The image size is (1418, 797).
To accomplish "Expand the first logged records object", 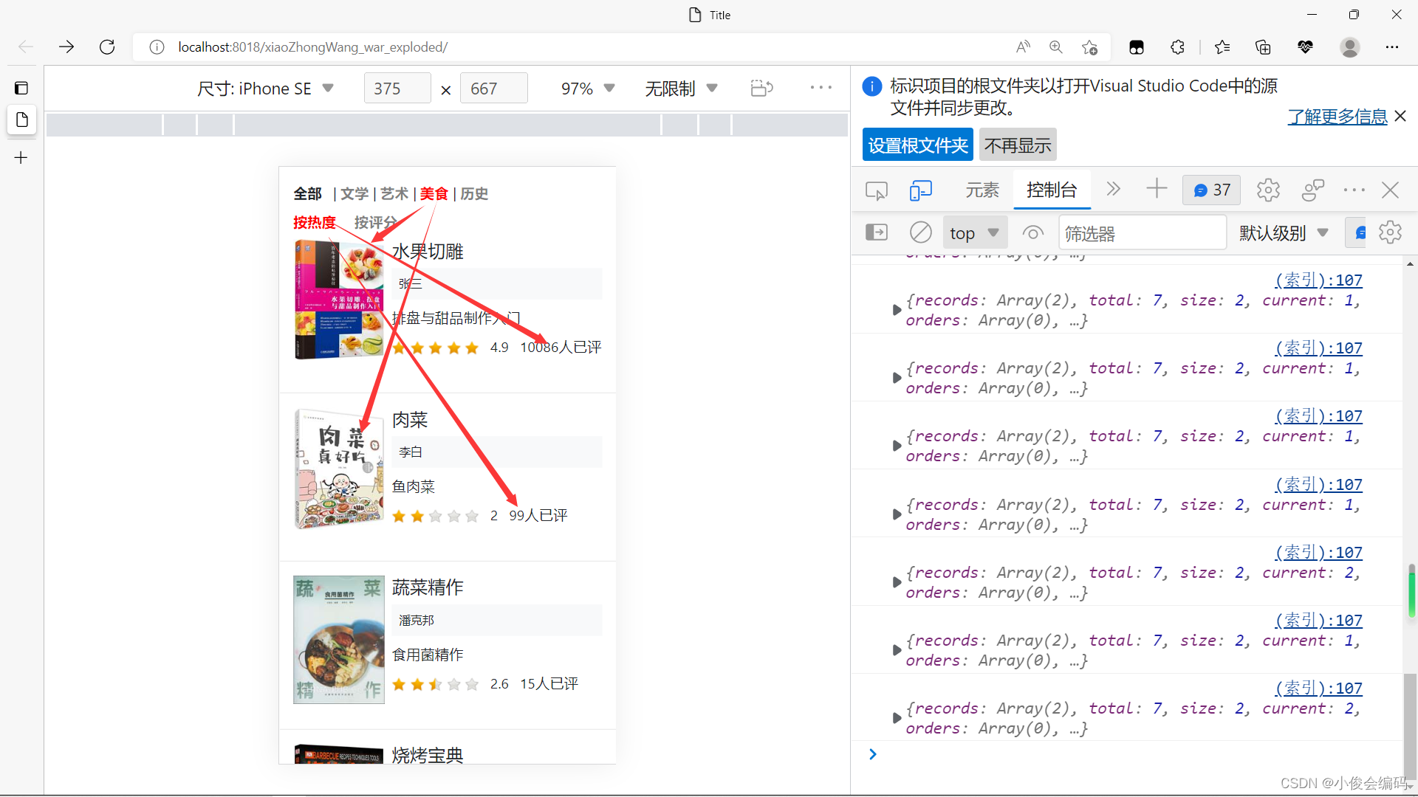I will (897, 310).
